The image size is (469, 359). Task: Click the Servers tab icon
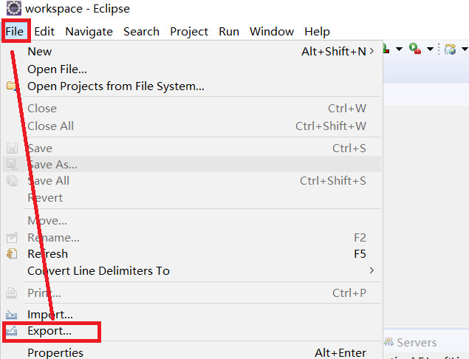coord(388,342)
